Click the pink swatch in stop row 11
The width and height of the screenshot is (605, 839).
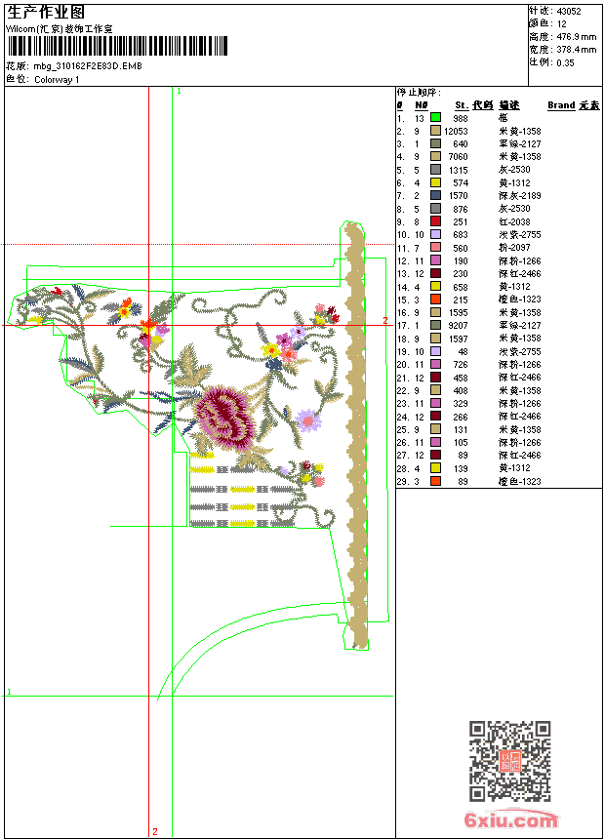point(436,247)
